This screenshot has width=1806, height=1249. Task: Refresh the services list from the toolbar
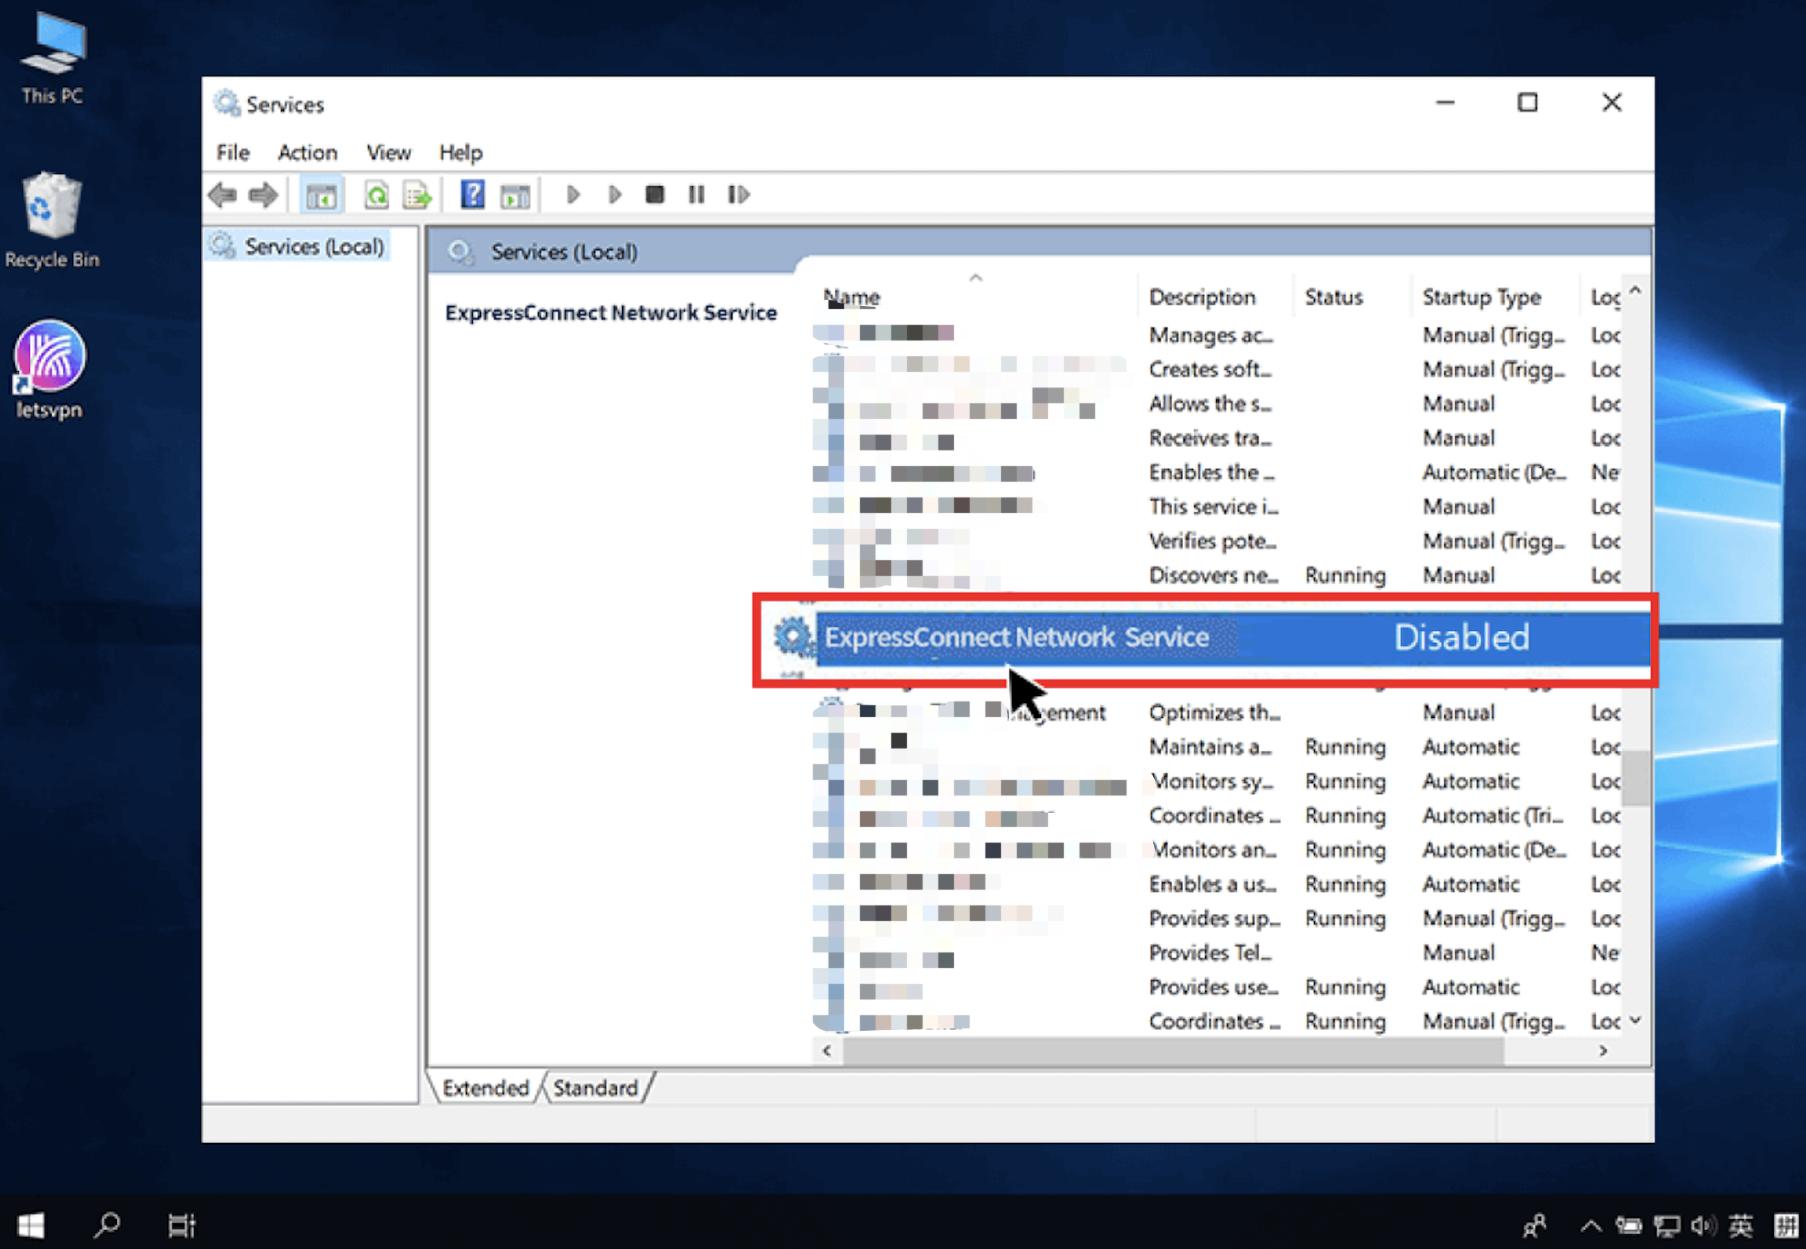(x=377, y=195)
